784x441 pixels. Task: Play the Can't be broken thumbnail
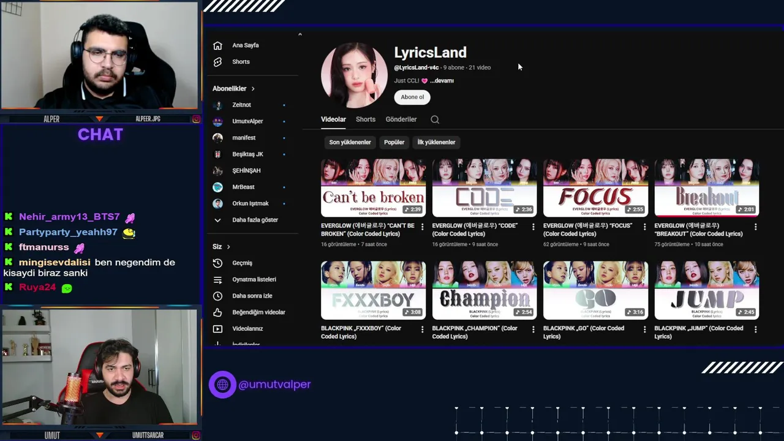point(373,188)
